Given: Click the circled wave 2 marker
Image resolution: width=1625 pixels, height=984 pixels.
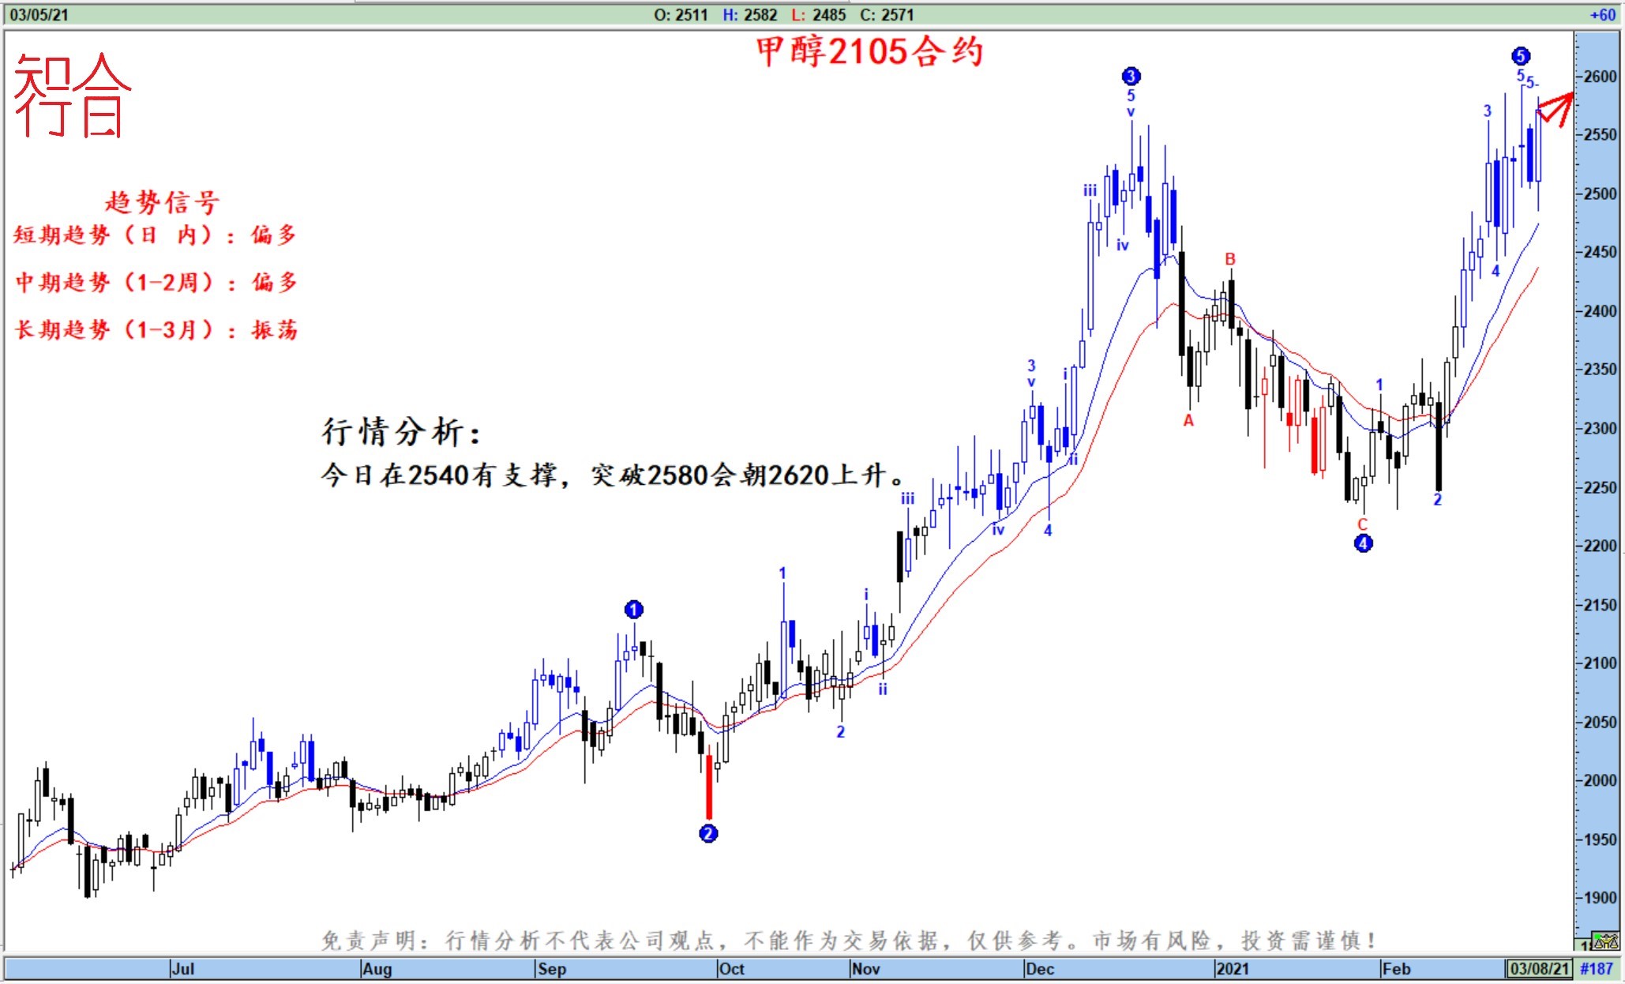Looking at the screenshot, I should (x=708, y=833).
